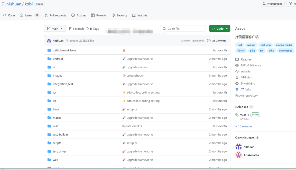The image size is (296, 170).
Task: Click the web folder icon
Action: (x=49, y=160)
